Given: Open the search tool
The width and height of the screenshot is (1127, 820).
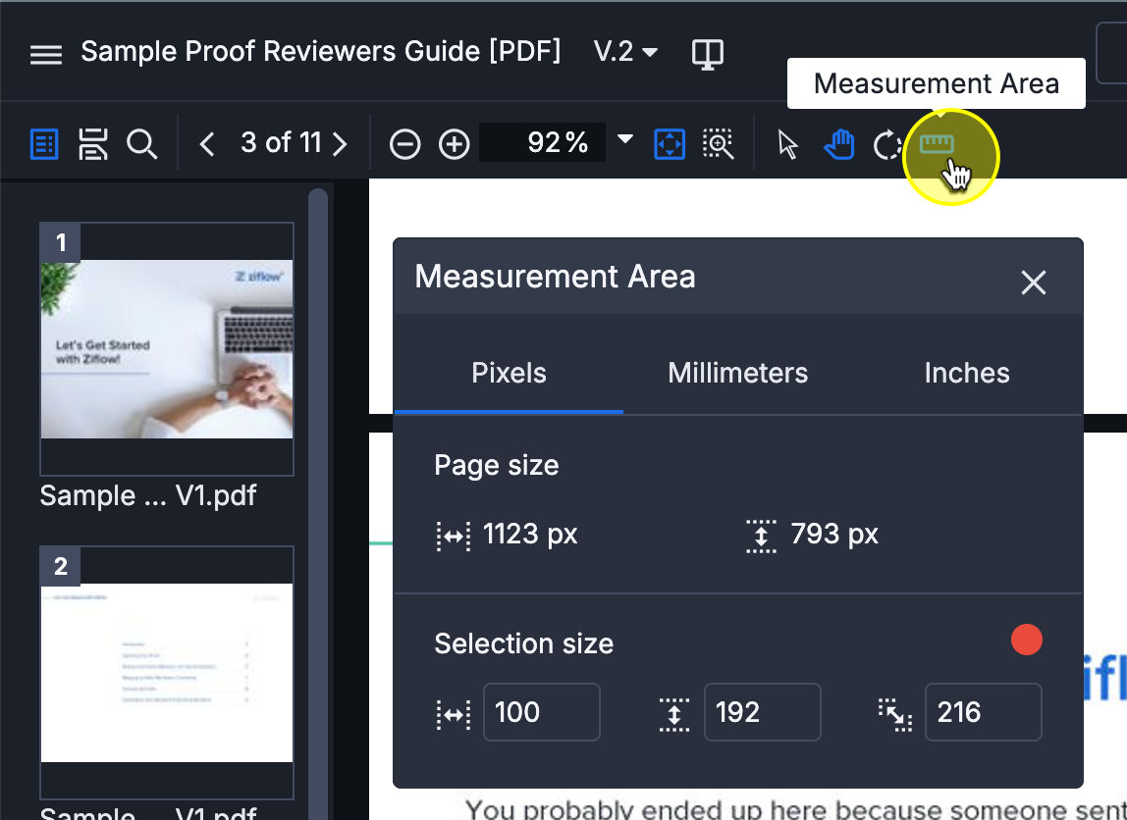Looking at the screenshot, I should (141, 144).
